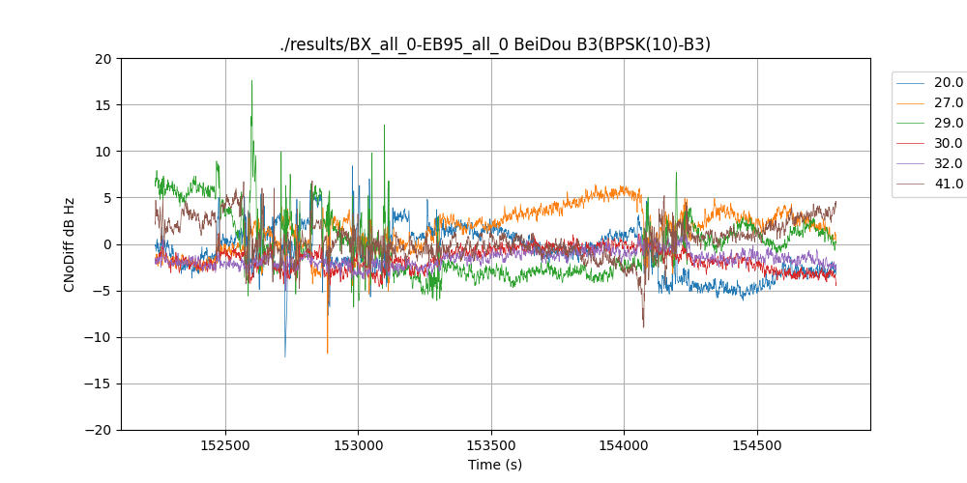
Task: Click the tall green spike peak near 17 dB
Action: pos(251,81)
